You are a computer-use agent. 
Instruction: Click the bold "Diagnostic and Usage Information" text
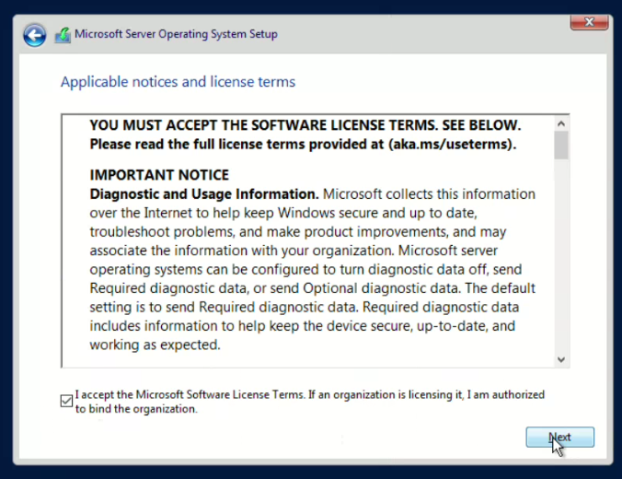(203, 194)
